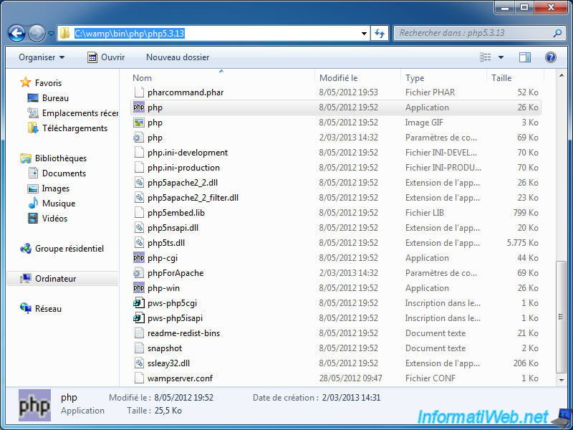Select the php5apache2_2_filter.dll file
This screenshot has height=430, width=573.
point(335,198)
